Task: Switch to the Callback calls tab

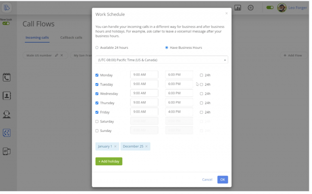Action: 71,37
